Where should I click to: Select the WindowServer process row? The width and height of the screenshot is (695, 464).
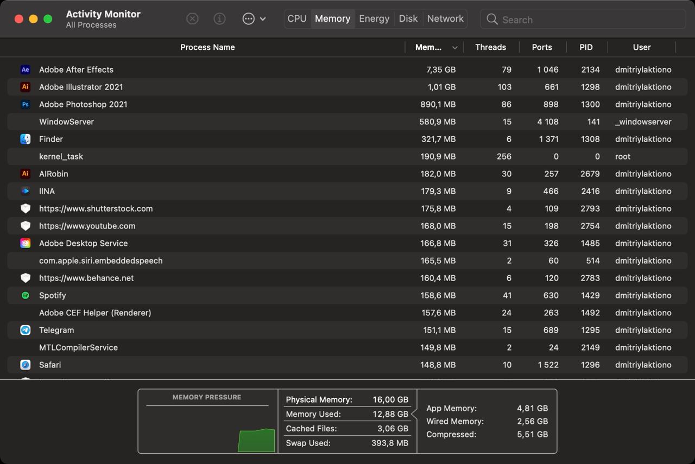pos(347,122)
